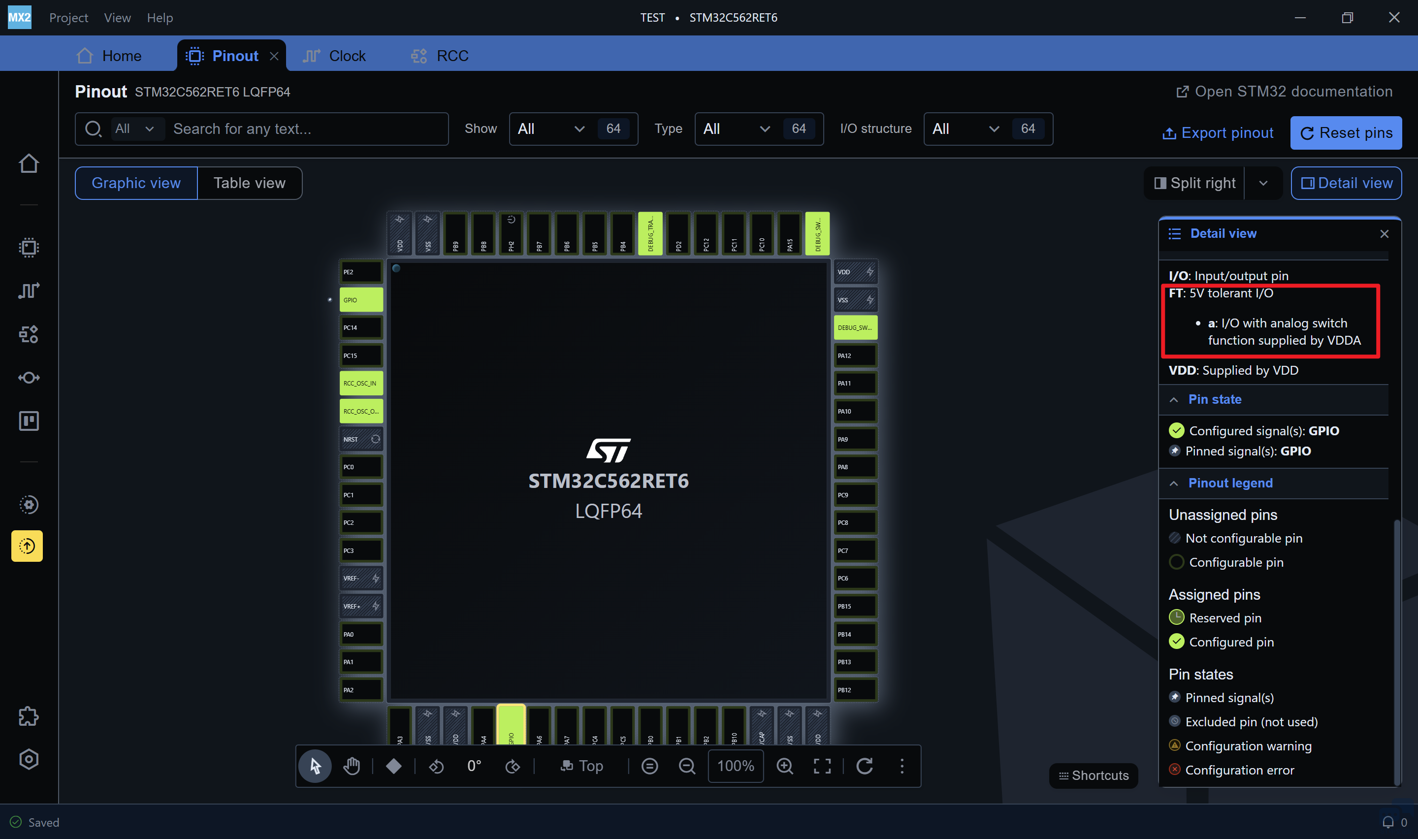Open the sidebar Pinout chip icon

click(x=28, y=248)
